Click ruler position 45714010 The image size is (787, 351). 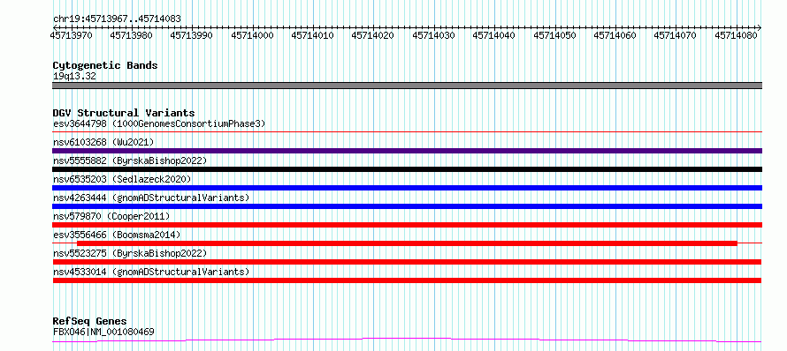tap(312, 35)
